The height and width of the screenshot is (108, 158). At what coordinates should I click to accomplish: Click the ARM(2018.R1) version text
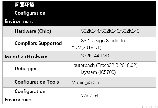click(x=86, y=47)
